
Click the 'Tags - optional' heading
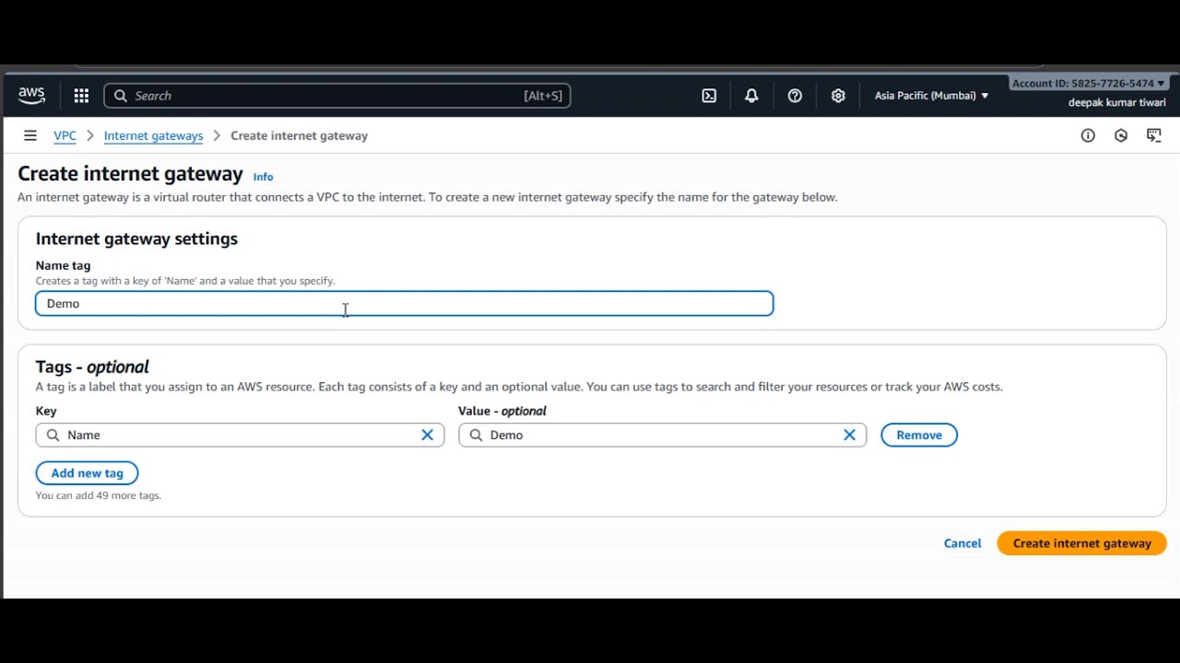pos(92,366)
